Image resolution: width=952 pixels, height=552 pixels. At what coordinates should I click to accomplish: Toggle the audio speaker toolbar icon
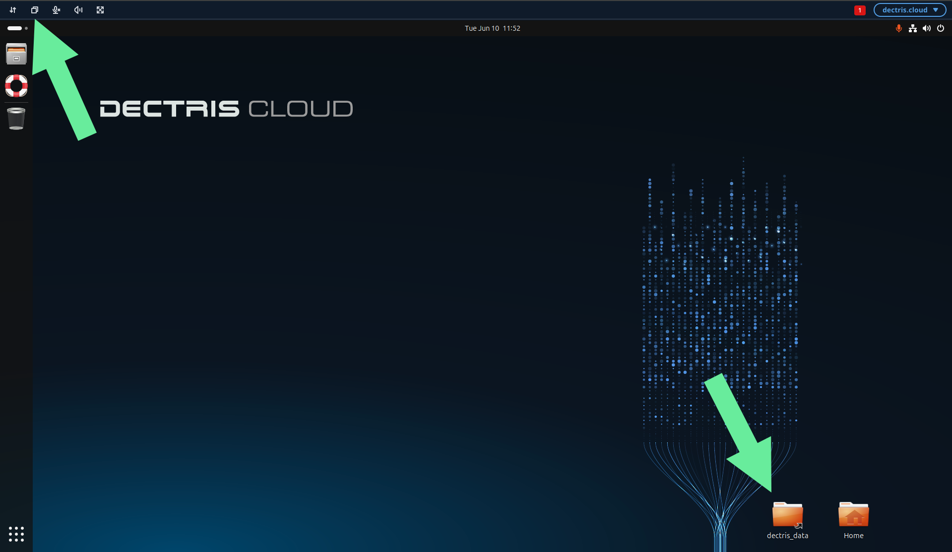tap(78, 10)
